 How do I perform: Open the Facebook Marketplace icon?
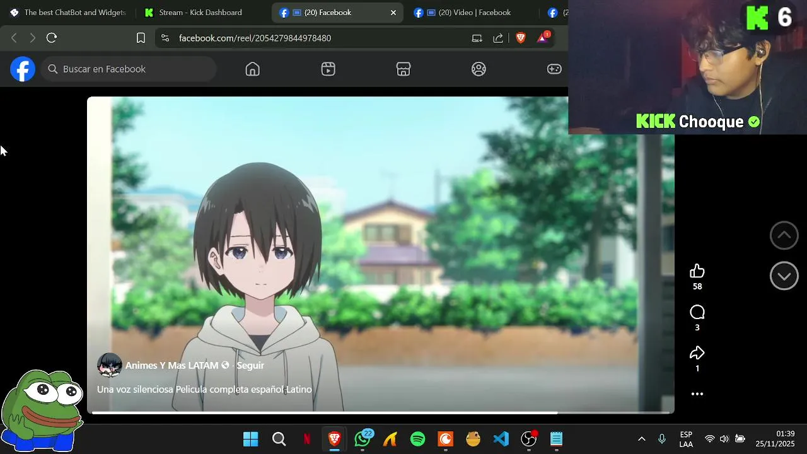(x=403, y=69)
